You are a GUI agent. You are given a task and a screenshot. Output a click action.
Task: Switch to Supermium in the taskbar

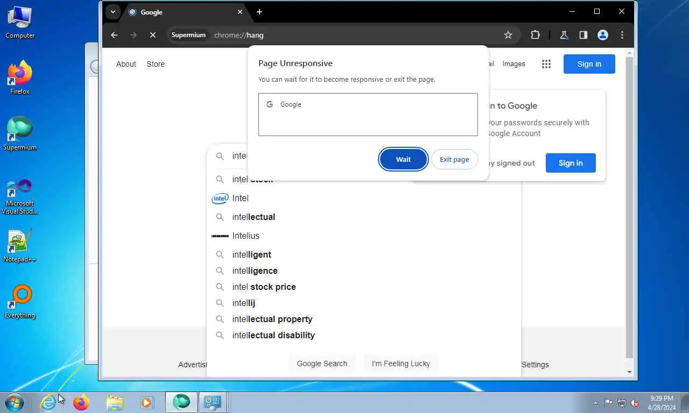tap(181, 402)
